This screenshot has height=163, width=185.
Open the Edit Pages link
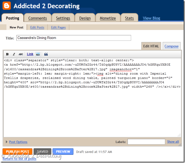pyautogui.click(x=58, y=27)
